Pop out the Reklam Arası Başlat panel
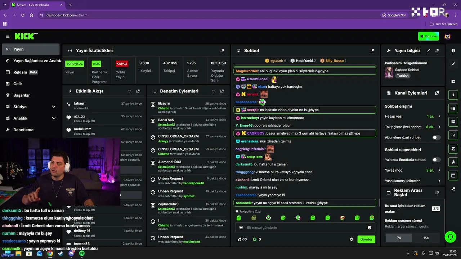The height and width of the screenshot is (259, 461). 437,193
